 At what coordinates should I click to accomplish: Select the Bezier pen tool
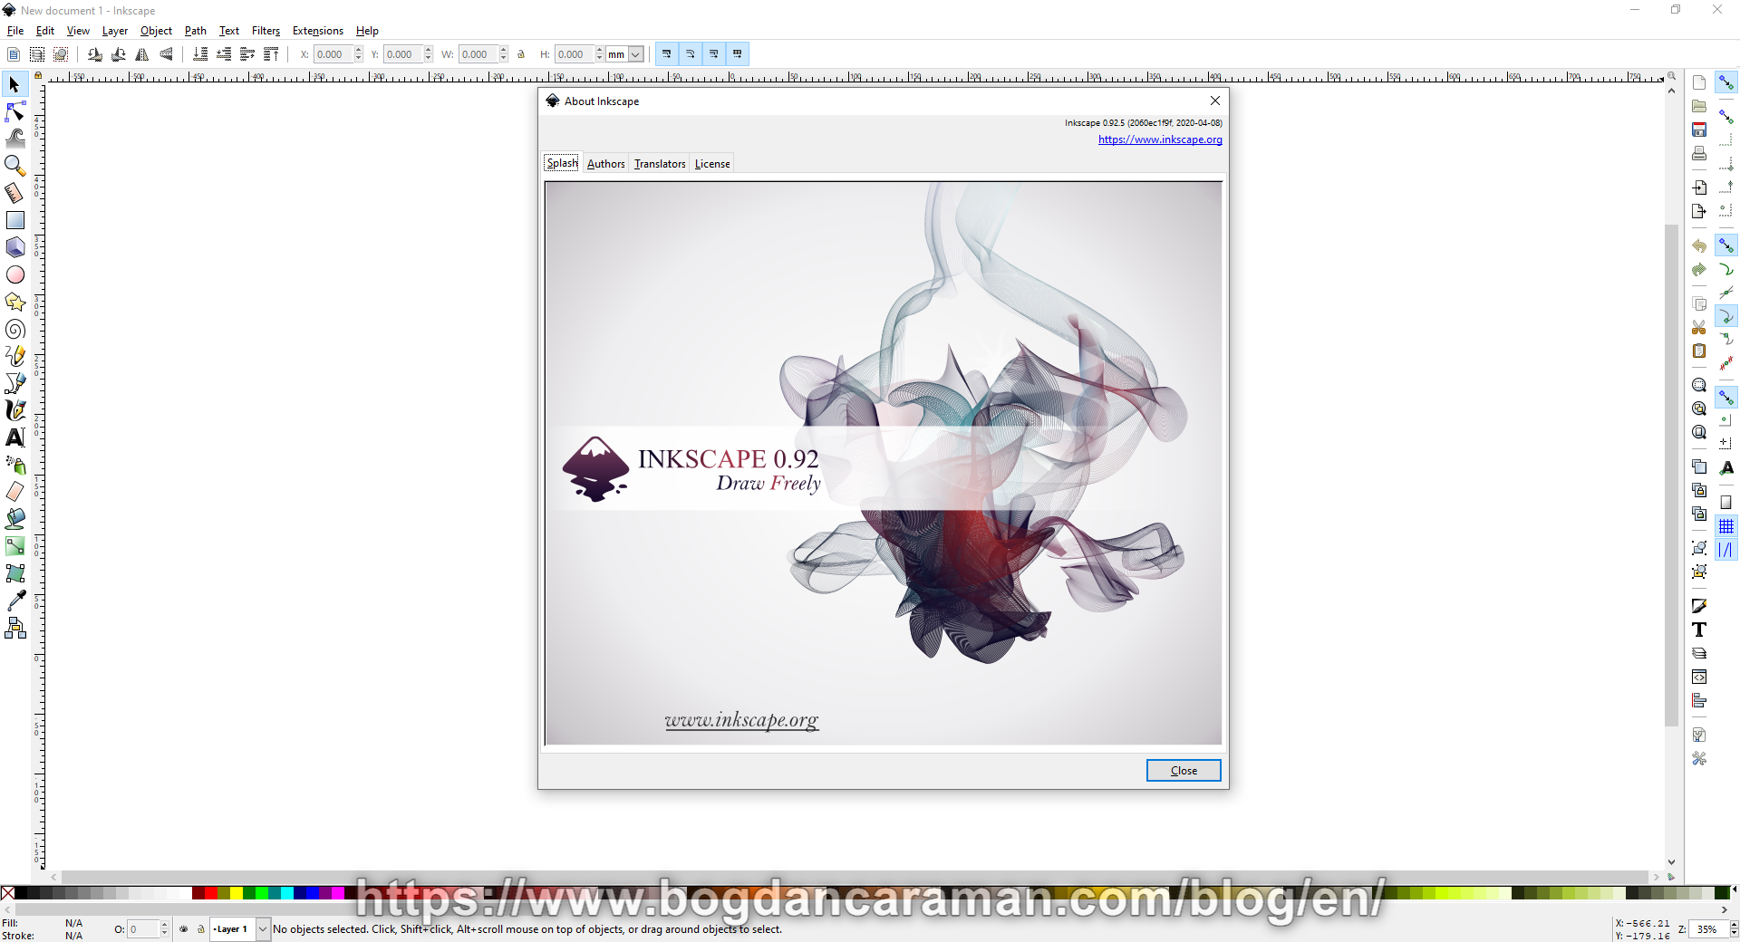pos(14,383)
